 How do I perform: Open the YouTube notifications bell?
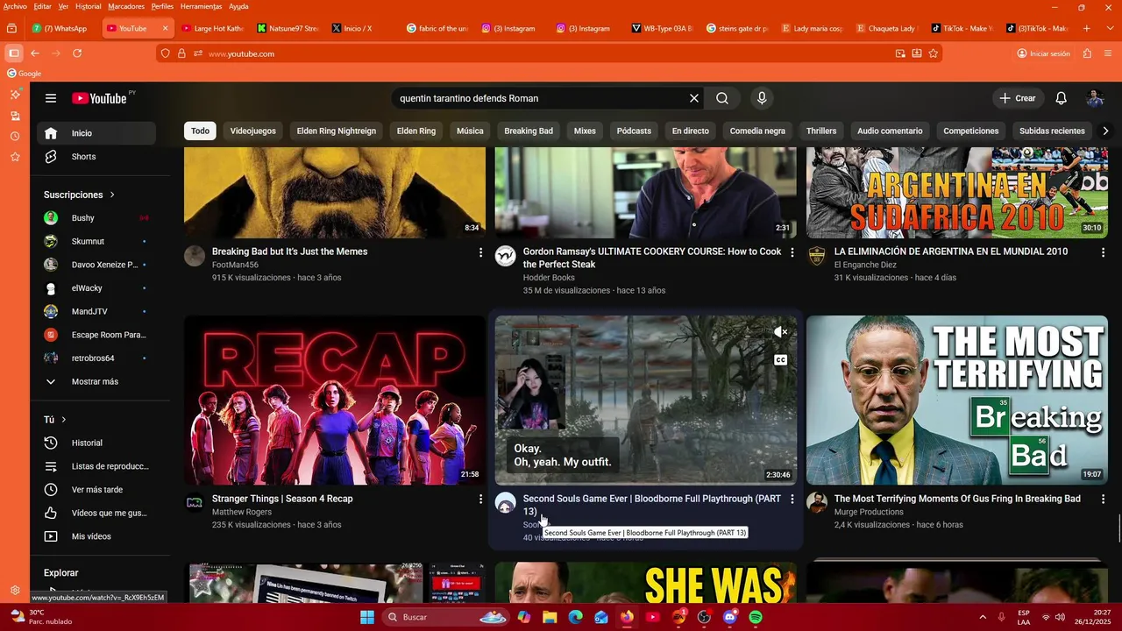(x=1061, y=98)
